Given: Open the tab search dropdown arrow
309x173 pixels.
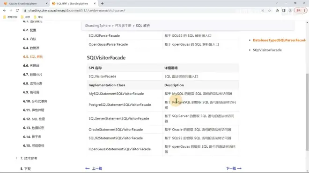Looking at the screenshot, I should point(277,3).
